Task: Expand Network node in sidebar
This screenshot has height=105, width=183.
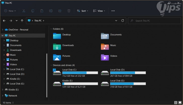Action: pyautogui.click(x=3, y=95)
